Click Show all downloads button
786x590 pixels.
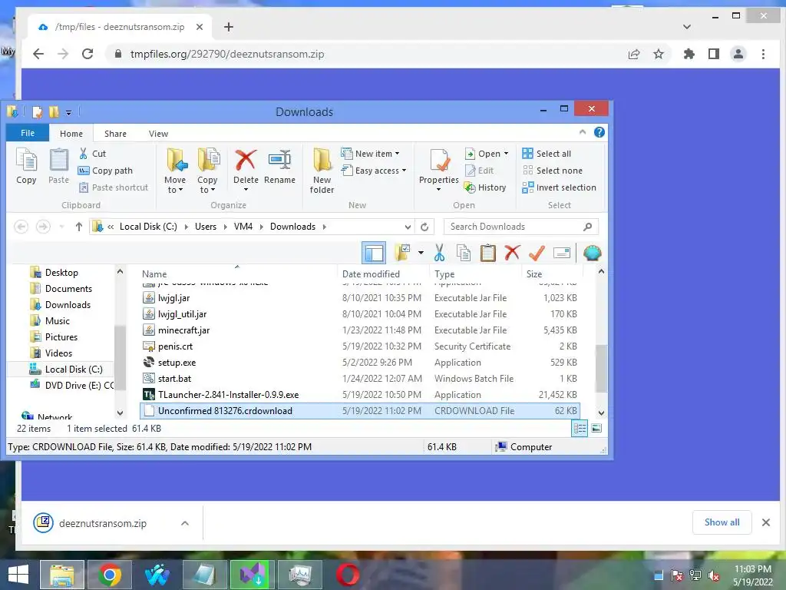pyautogui.click(x=722, y=522)
